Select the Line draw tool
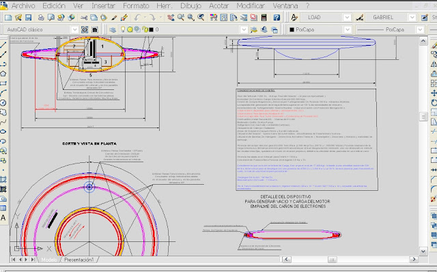 (3, 44)
